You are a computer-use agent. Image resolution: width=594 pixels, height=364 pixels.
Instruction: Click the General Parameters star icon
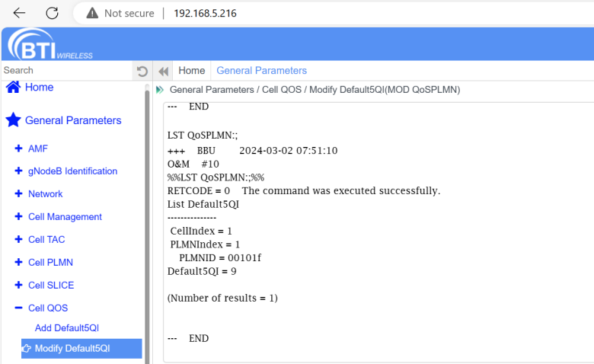click(x=13, y=120)
